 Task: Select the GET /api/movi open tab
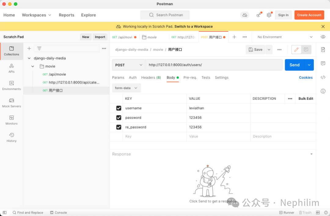[x=124, y=37]
